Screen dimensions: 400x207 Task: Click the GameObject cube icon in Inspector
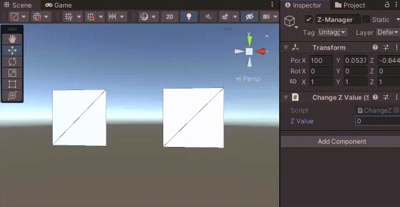point(290,21)
